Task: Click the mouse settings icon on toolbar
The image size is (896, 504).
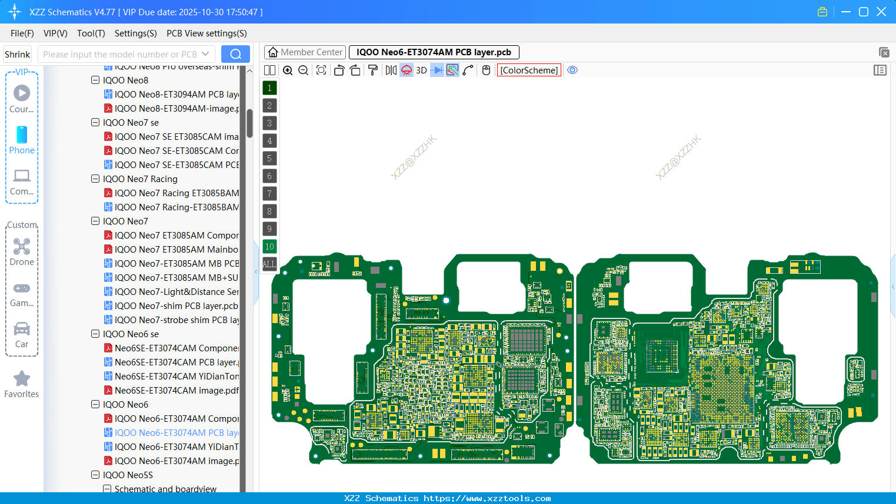Action: tap(486, 70)
